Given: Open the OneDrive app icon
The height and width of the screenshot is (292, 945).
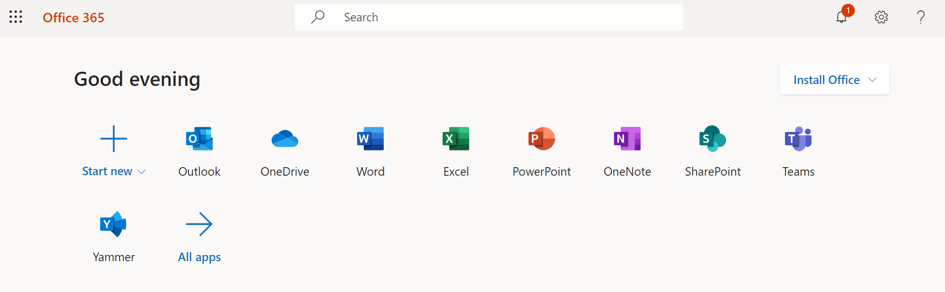Looking at the screenshot, I should coord(285,139).
